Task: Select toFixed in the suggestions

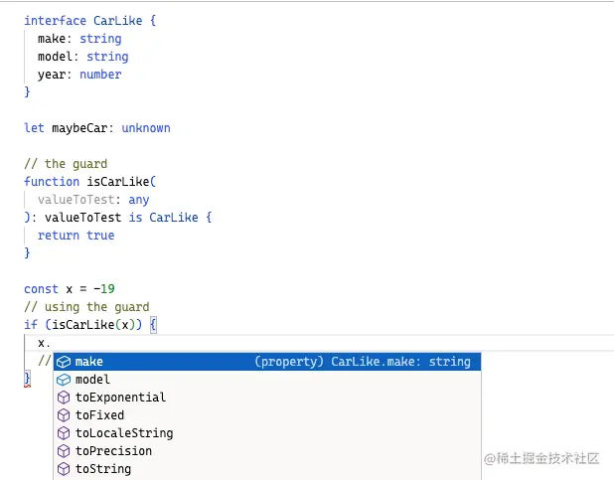Action: [267, 415]
